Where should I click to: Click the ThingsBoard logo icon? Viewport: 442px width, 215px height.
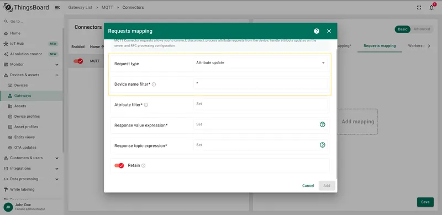(8, 7)
